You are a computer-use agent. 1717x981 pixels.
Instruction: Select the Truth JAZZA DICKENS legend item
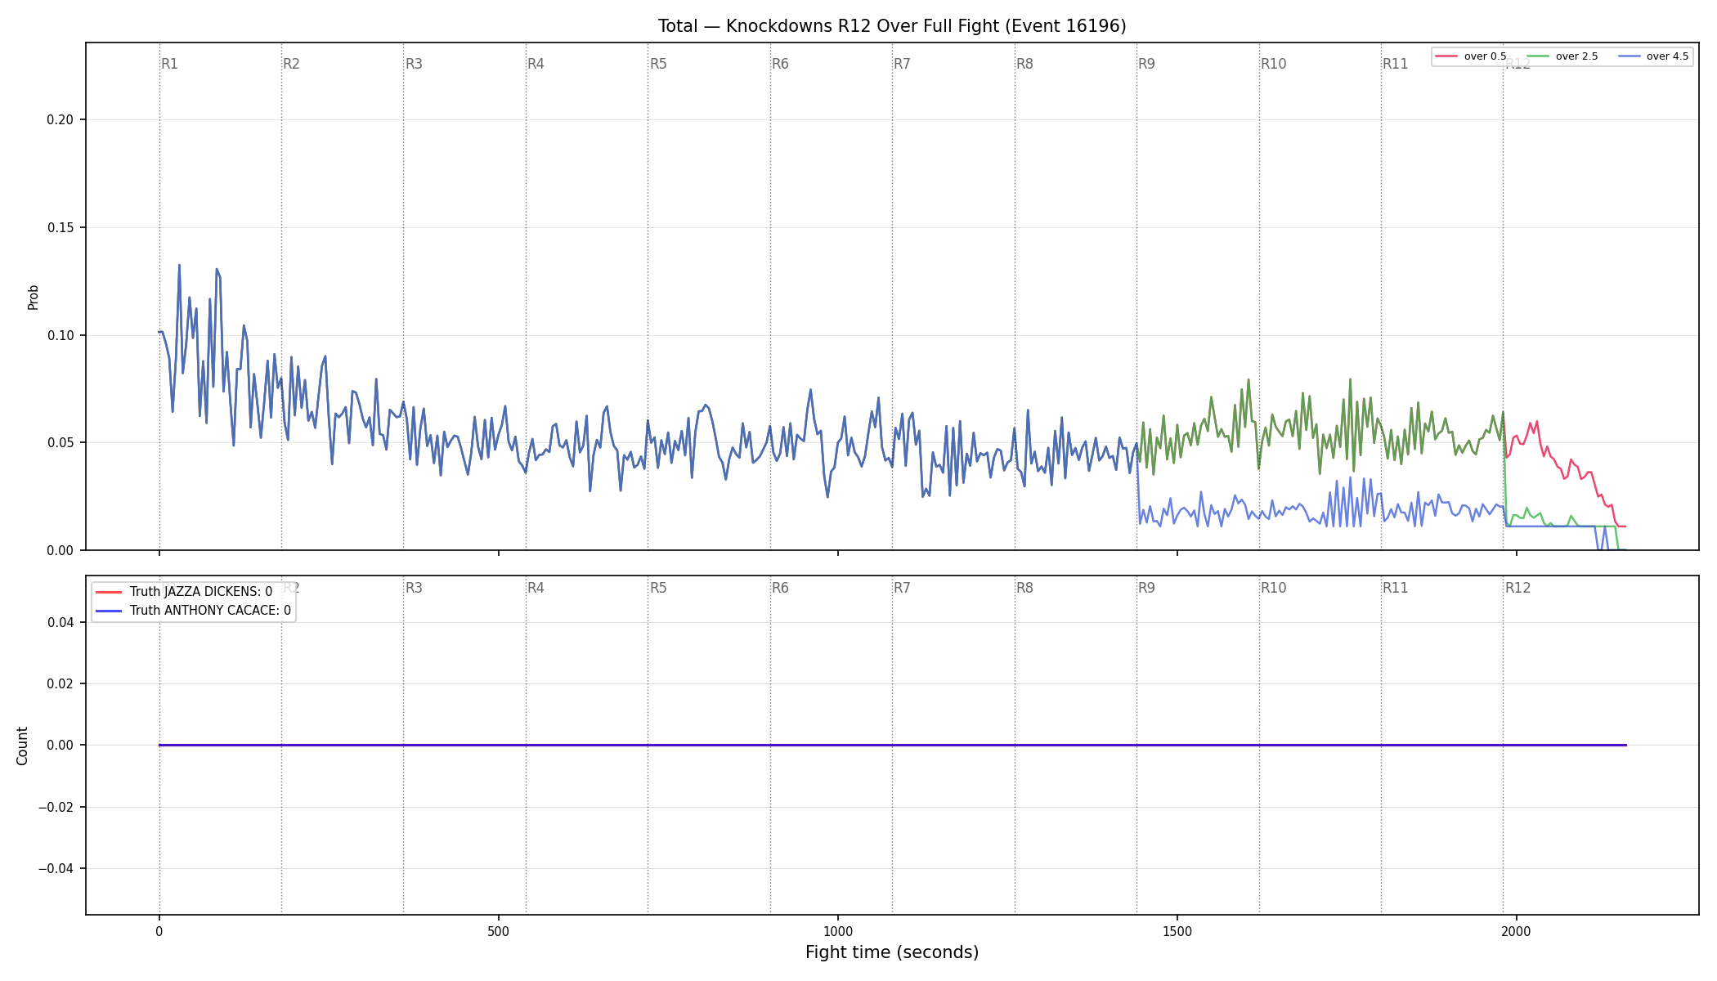(x=185, y=592)
